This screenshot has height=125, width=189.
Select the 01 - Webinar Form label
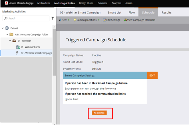(x=30, y=47)
